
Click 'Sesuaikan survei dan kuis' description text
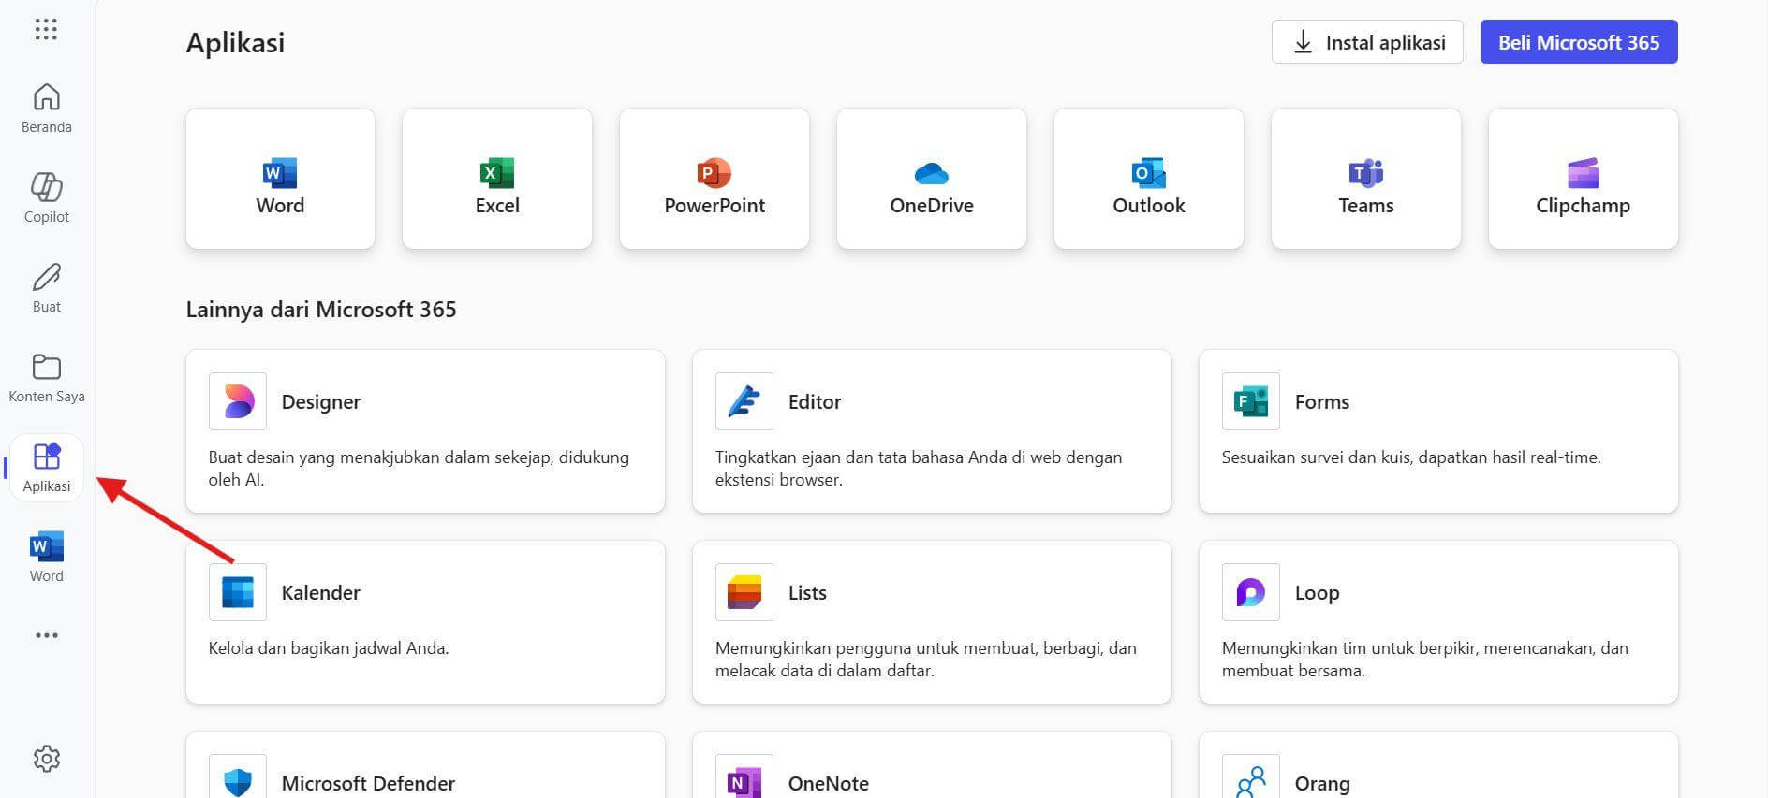click(1411, 457)
